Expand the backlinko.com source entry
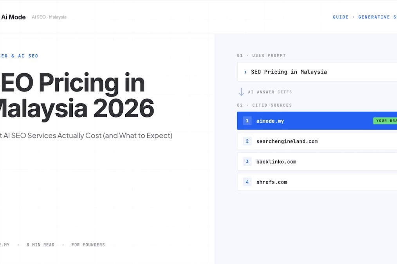This screenshot has height=264, width=397. coord(313,161)
